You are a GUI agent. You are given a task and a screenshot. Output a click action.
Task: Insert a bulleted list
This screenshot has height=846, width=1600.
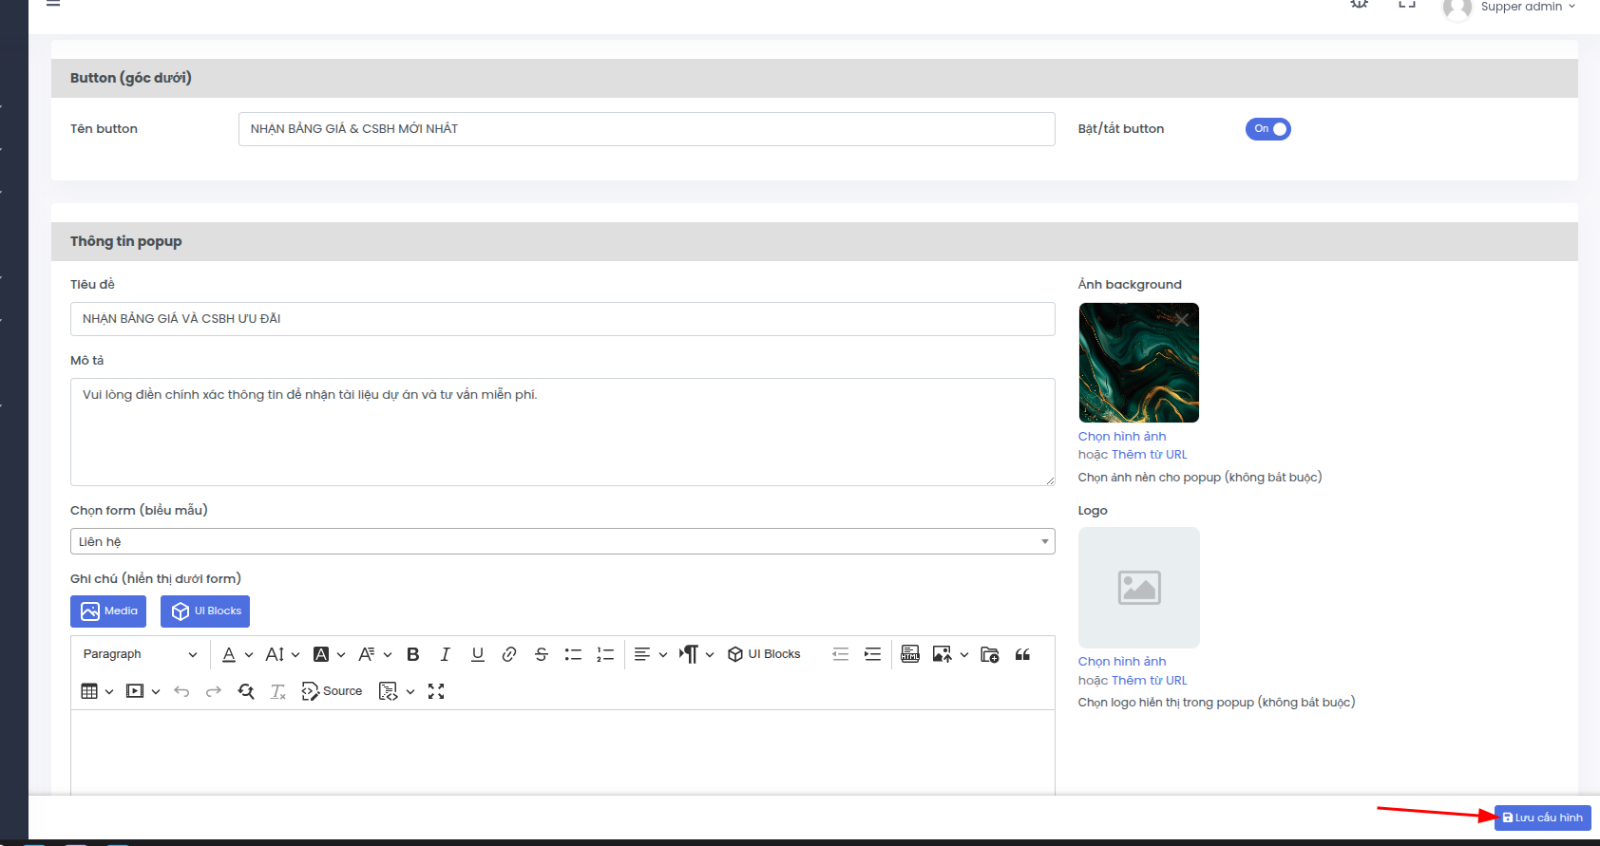point(573,654)
